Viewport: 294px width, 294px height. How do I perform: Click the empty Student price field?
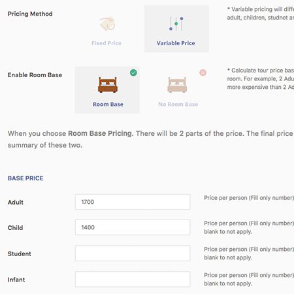pyautogui.click(x=133, y=253)
